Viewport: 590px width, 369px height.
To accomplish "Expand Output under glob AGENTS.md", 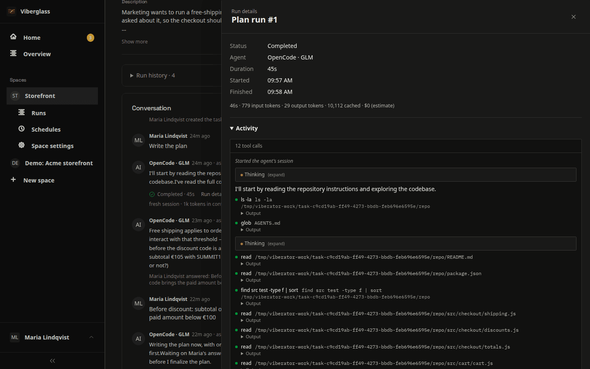I will tap(251, 230).
